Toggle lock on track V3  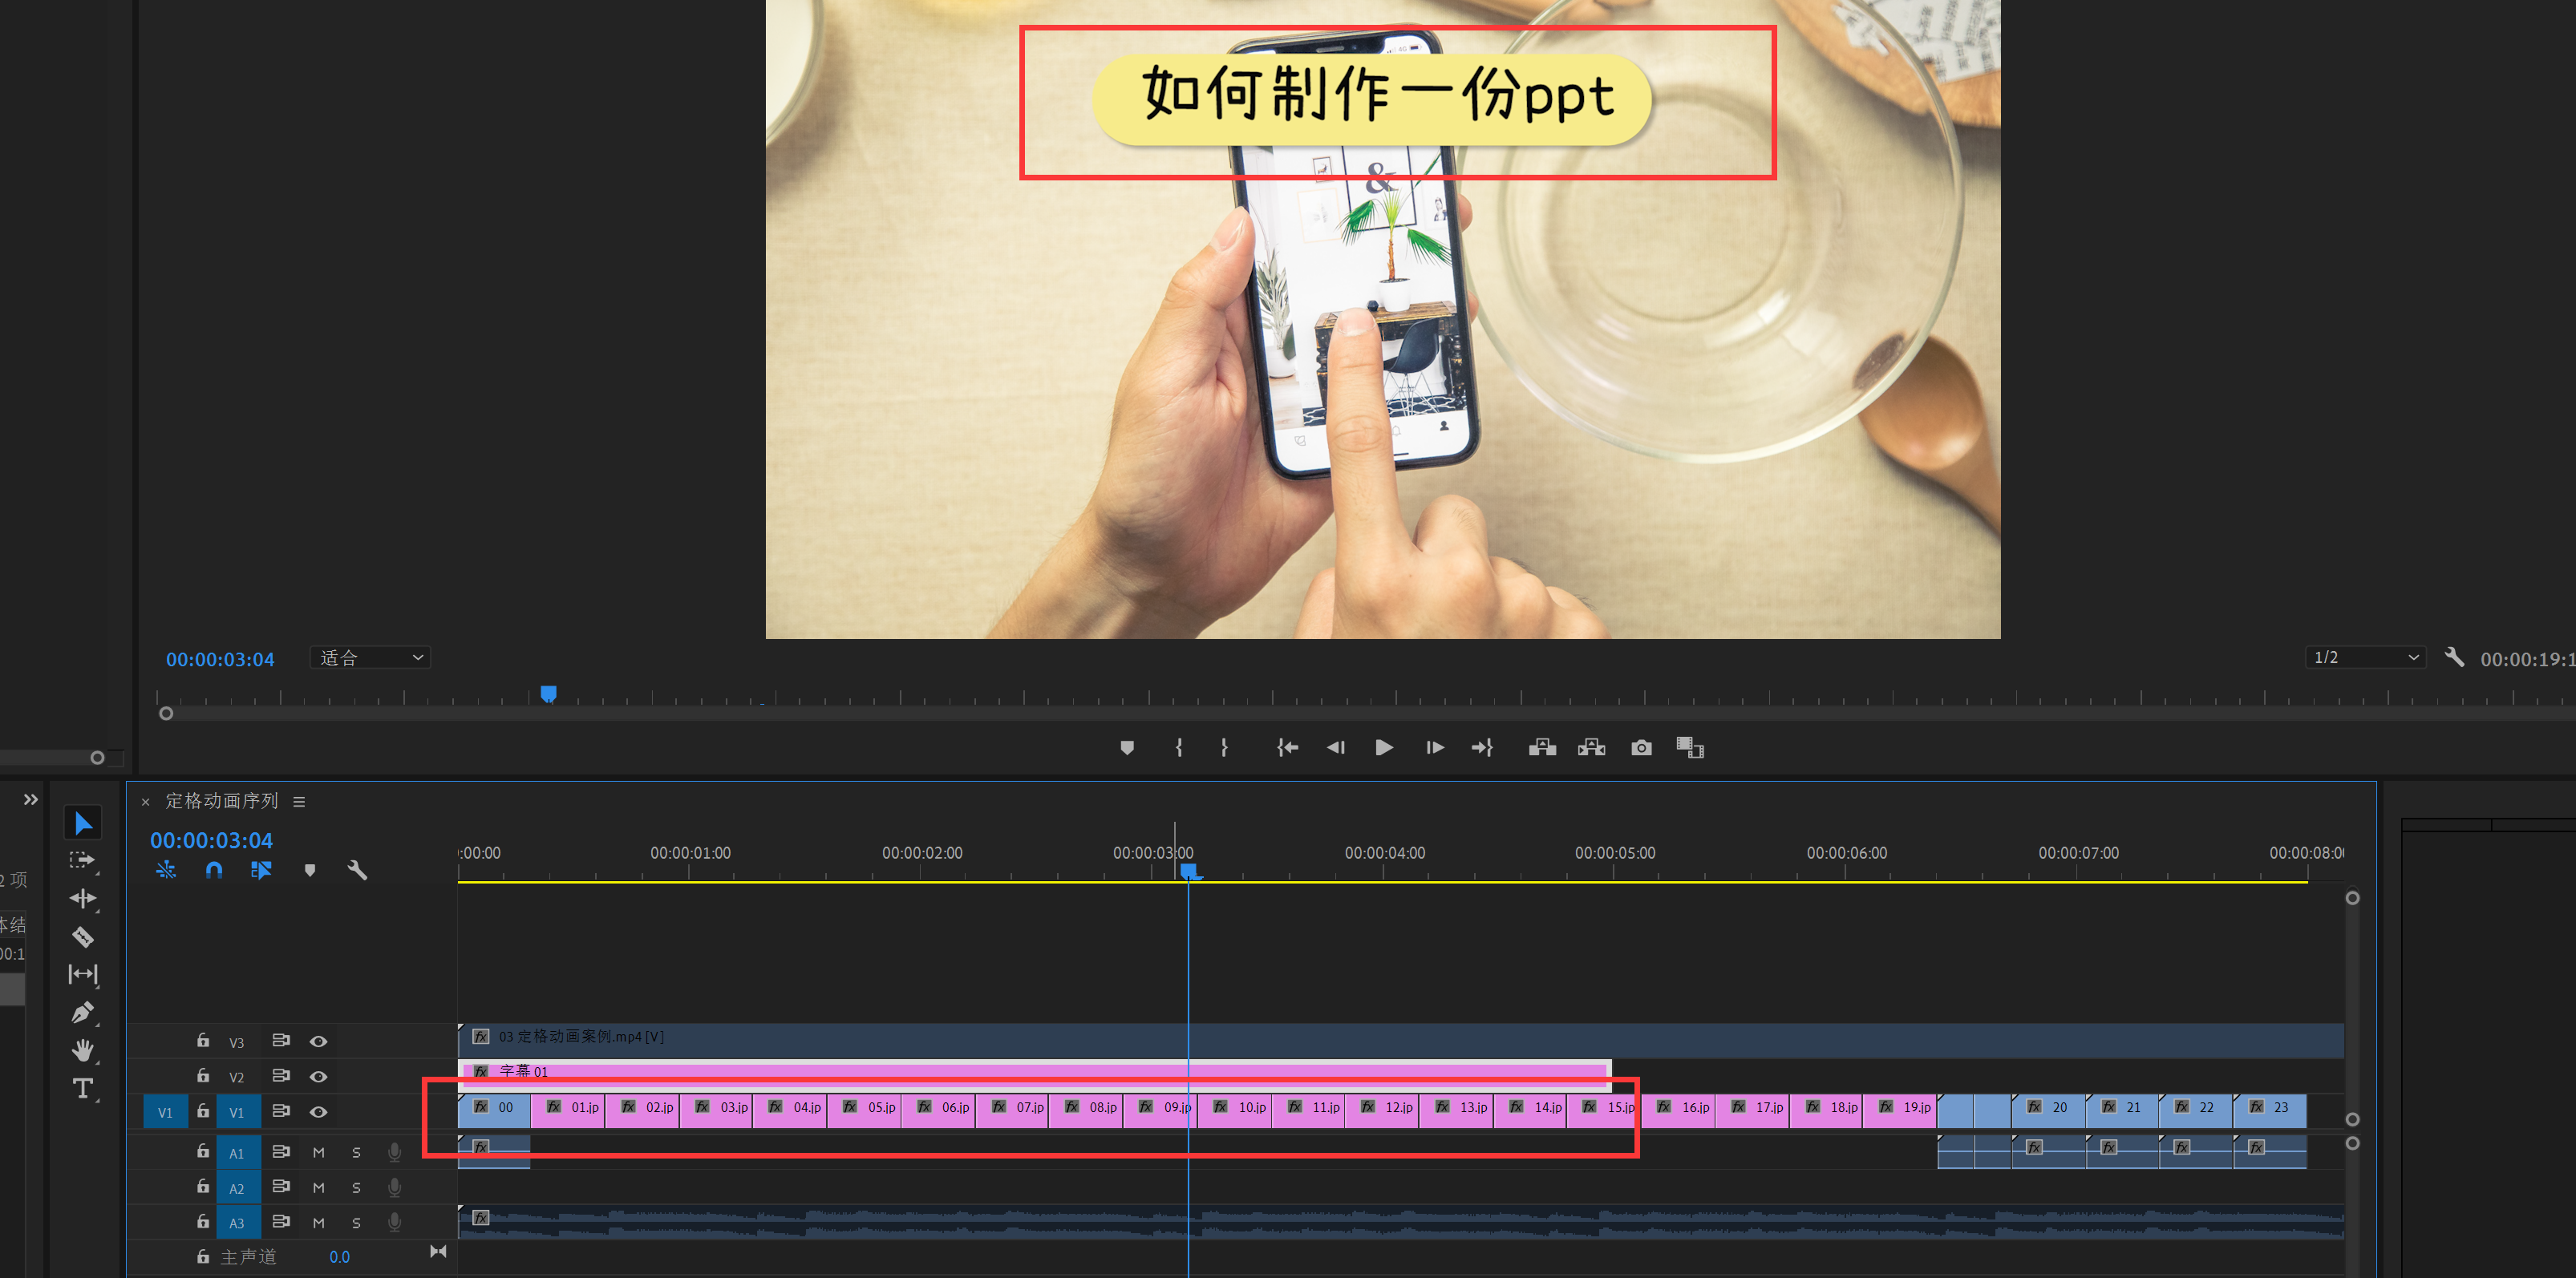pos(203,1040)
